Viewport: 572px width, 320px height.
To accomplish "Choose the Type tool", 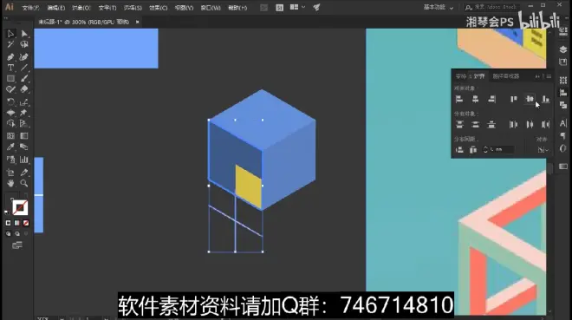I will [10, 68].
